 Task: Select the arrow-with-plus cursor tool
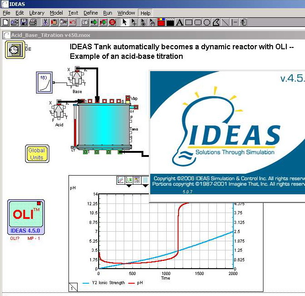click(134, 22)
